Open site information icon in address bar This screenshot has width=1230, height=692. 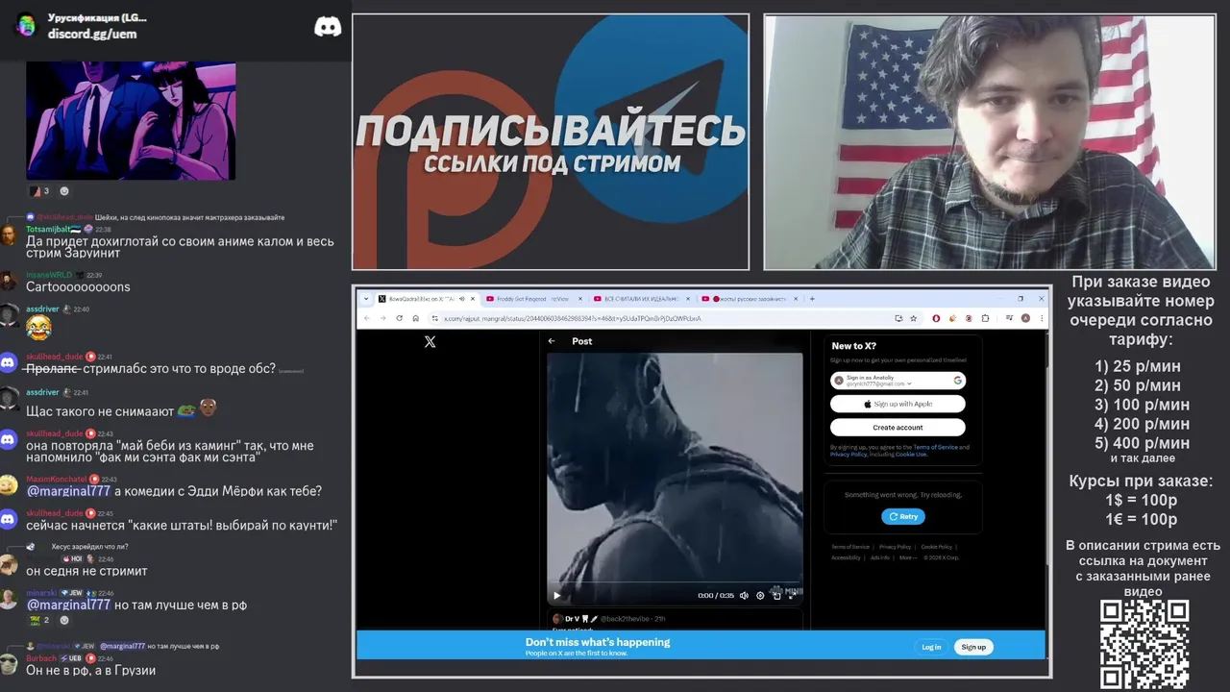click(x=435, y=318)
